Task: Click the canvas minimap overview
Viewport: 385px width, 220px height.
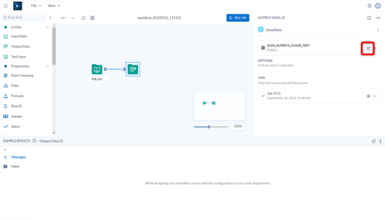Action: [x=219, y=105]
